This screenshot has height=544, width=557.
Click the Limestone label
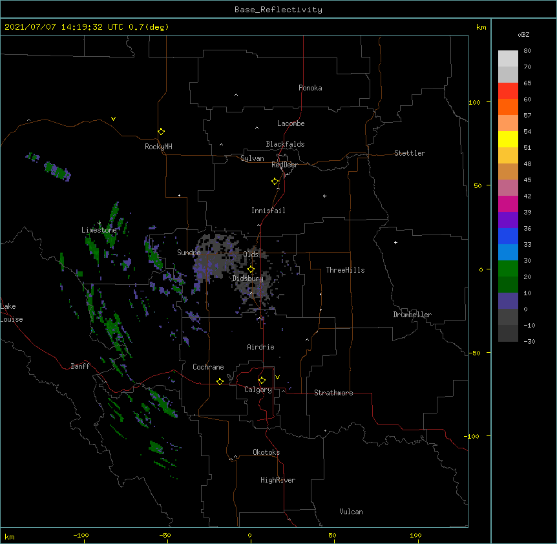tap(99, 230)
